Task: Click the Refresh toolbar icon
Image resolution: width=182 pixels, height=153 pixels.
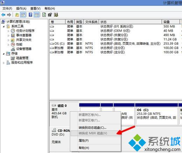Action: point(44,15)
